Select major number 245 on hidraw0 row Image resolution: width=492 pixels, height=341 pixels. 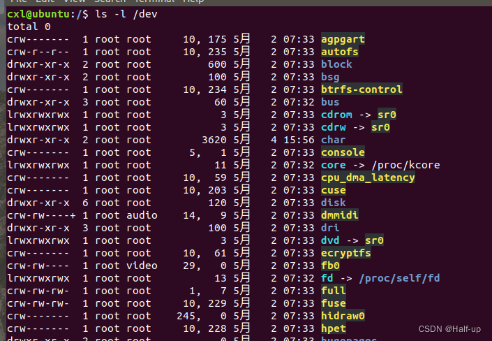(x=187, y=316)
